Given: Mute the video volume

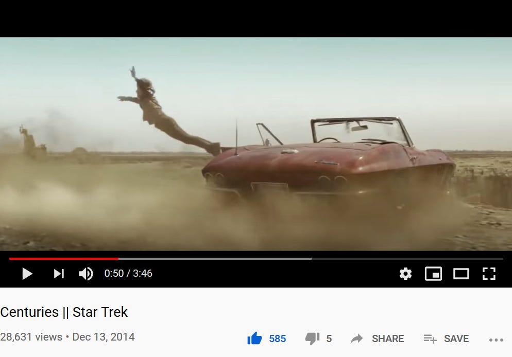Looking at the screenshot, I should [x=86, y=274].
